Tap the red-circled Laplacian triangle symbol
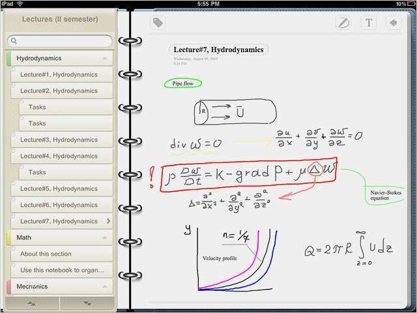Screen dimensions: 417x313 [x=315, y=170]
